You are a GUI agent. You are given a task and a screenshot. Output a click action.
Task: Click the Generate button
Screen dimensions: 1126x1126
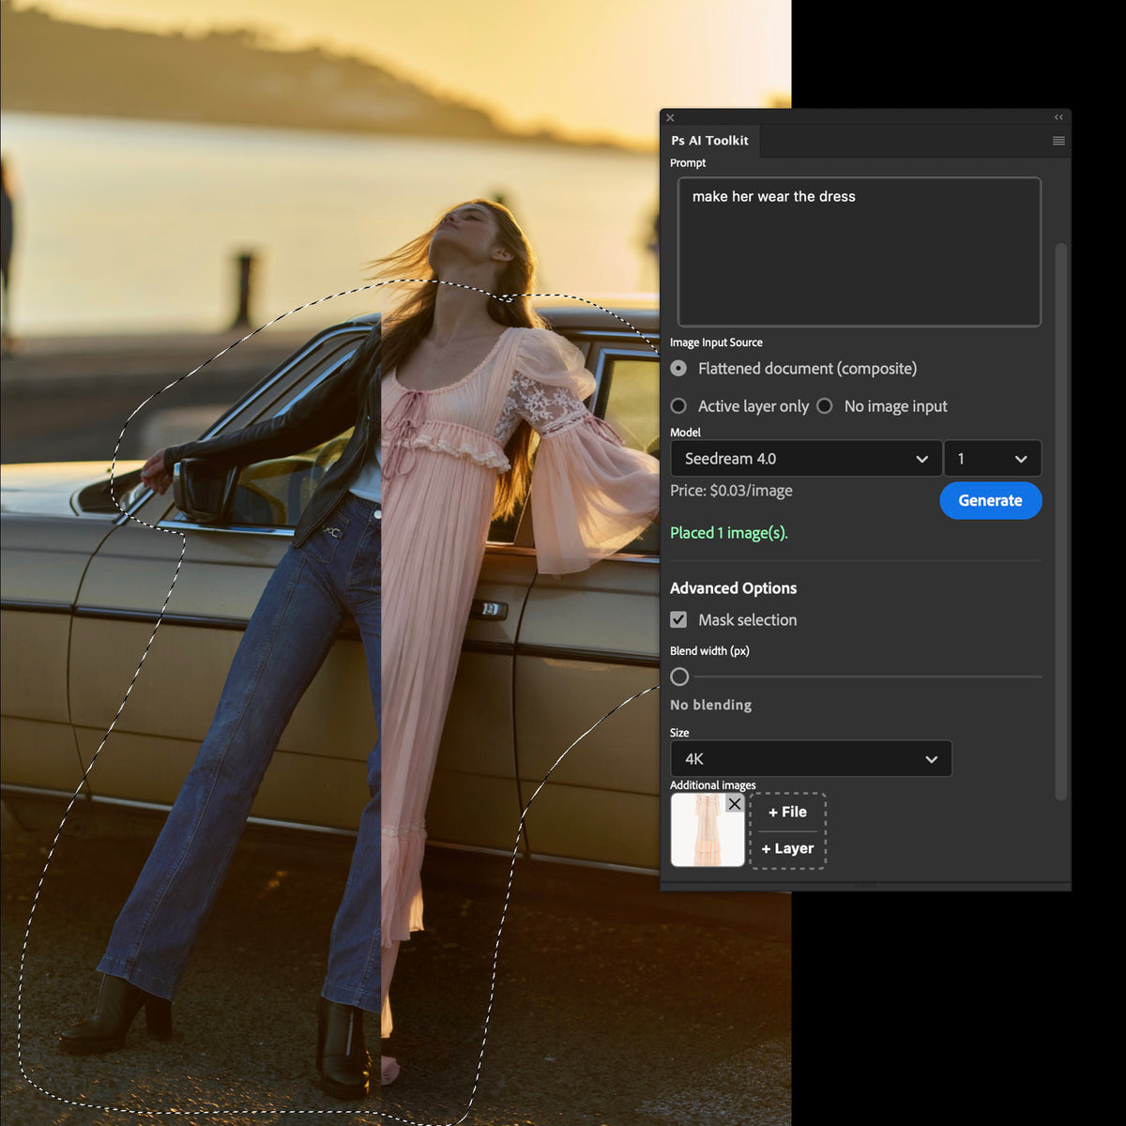[x=991, y=500]
